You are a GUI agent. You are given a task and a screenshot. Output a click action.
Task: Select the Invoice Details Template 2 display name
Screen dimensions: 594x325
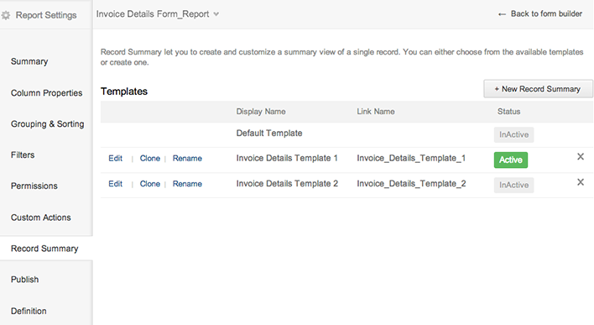coord(287,184)
